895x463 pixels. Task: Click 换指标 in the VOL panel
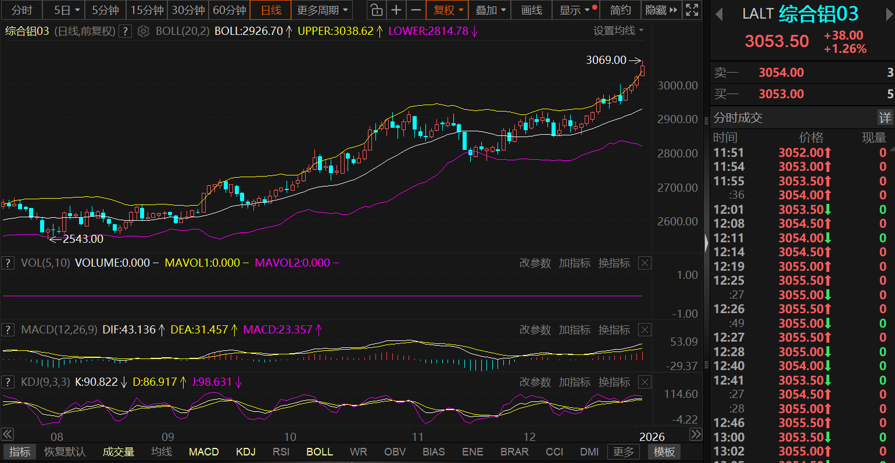point(614,263)
